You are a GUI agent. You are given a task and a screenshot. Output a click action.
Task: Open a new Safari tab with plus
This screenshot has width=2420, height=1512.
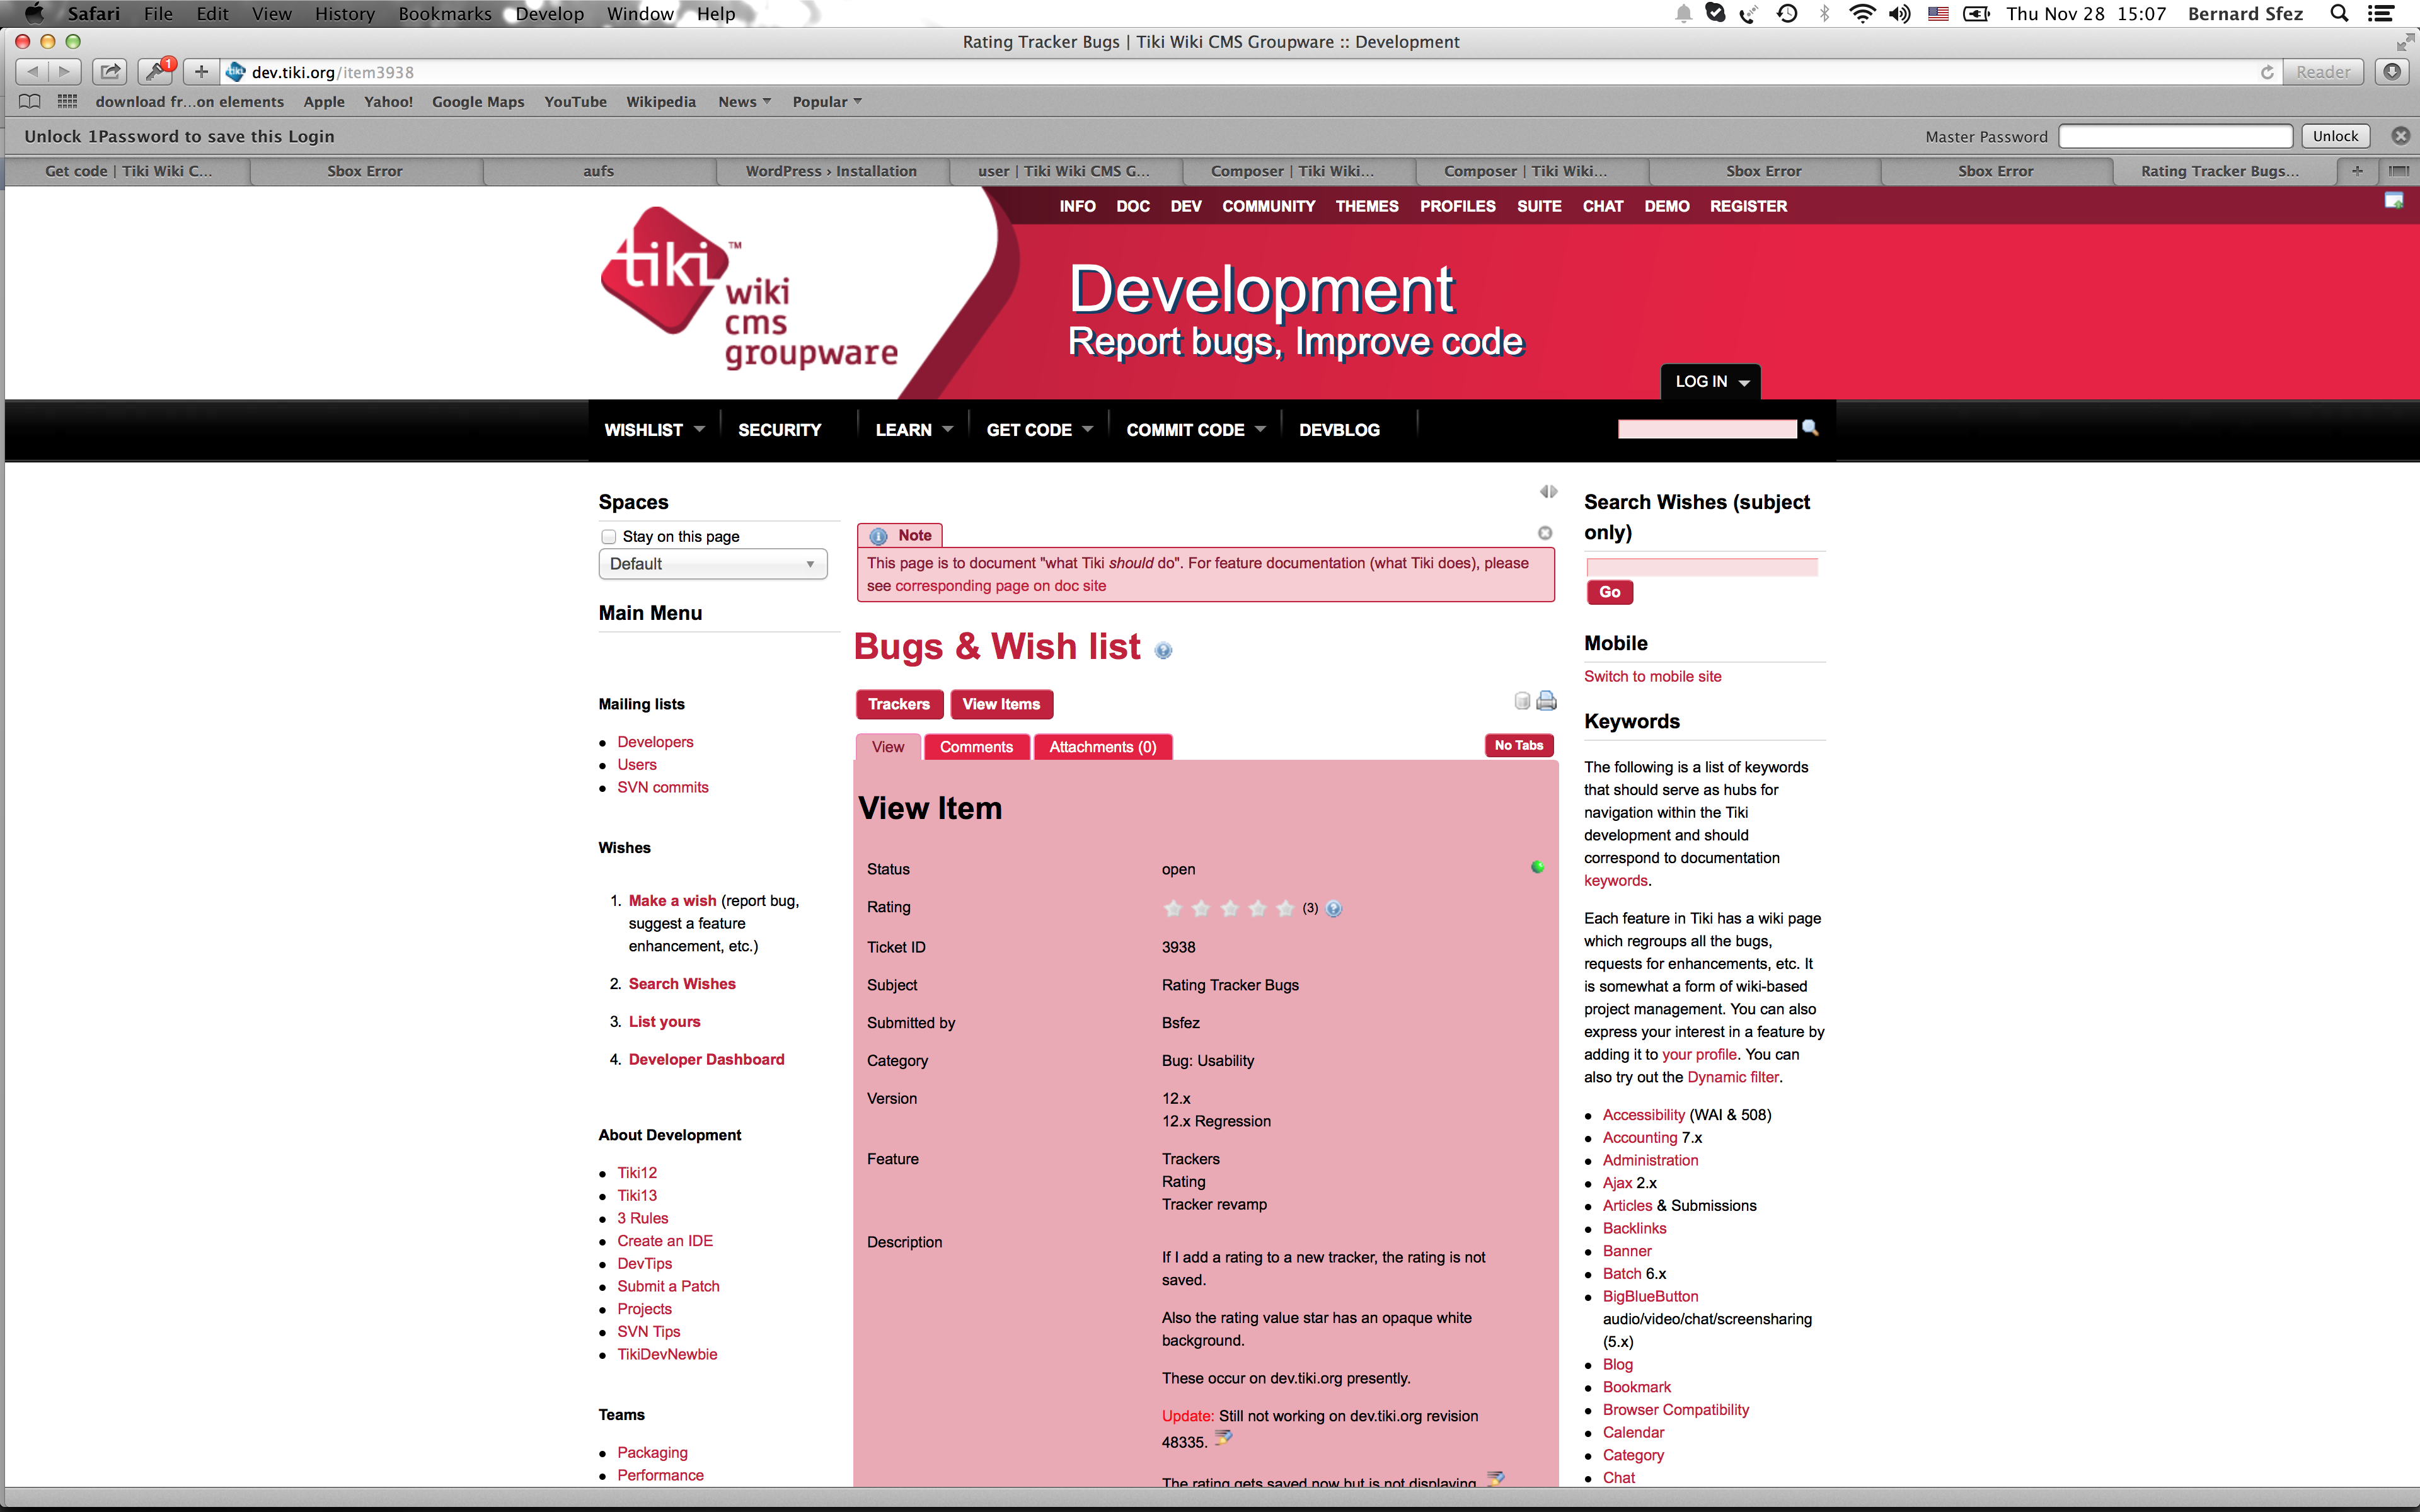point(2357,171)
